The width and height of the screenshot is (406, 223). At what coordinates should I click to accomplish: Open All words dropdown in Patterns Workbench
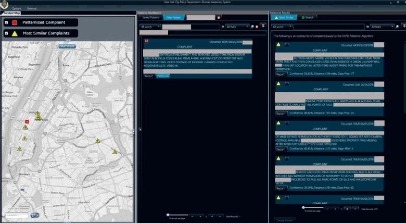pyautogui.click(x=150, y=27)
